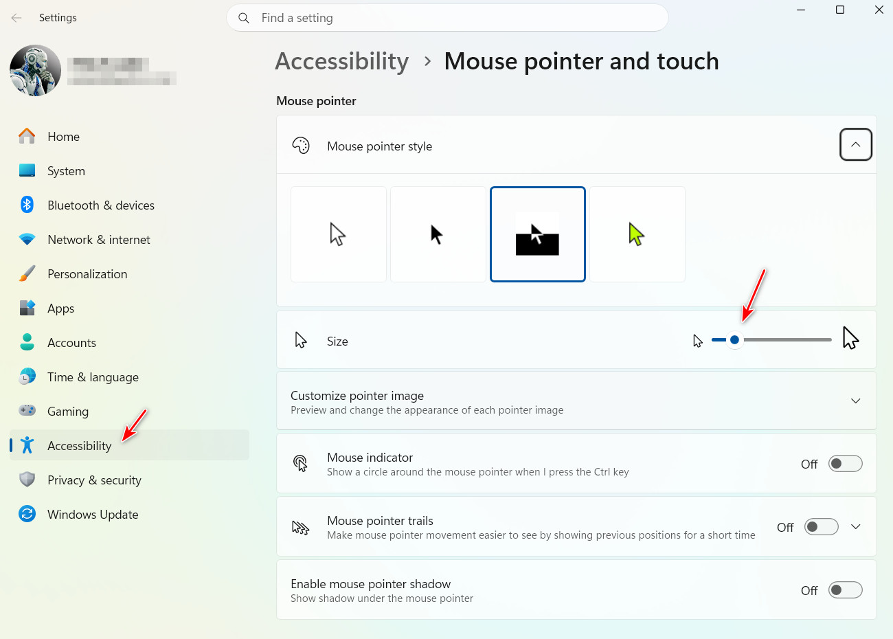This screenshot has width=893, height=639.
Task: Open Bluetooth & devices settings
Action: [129, 205]
